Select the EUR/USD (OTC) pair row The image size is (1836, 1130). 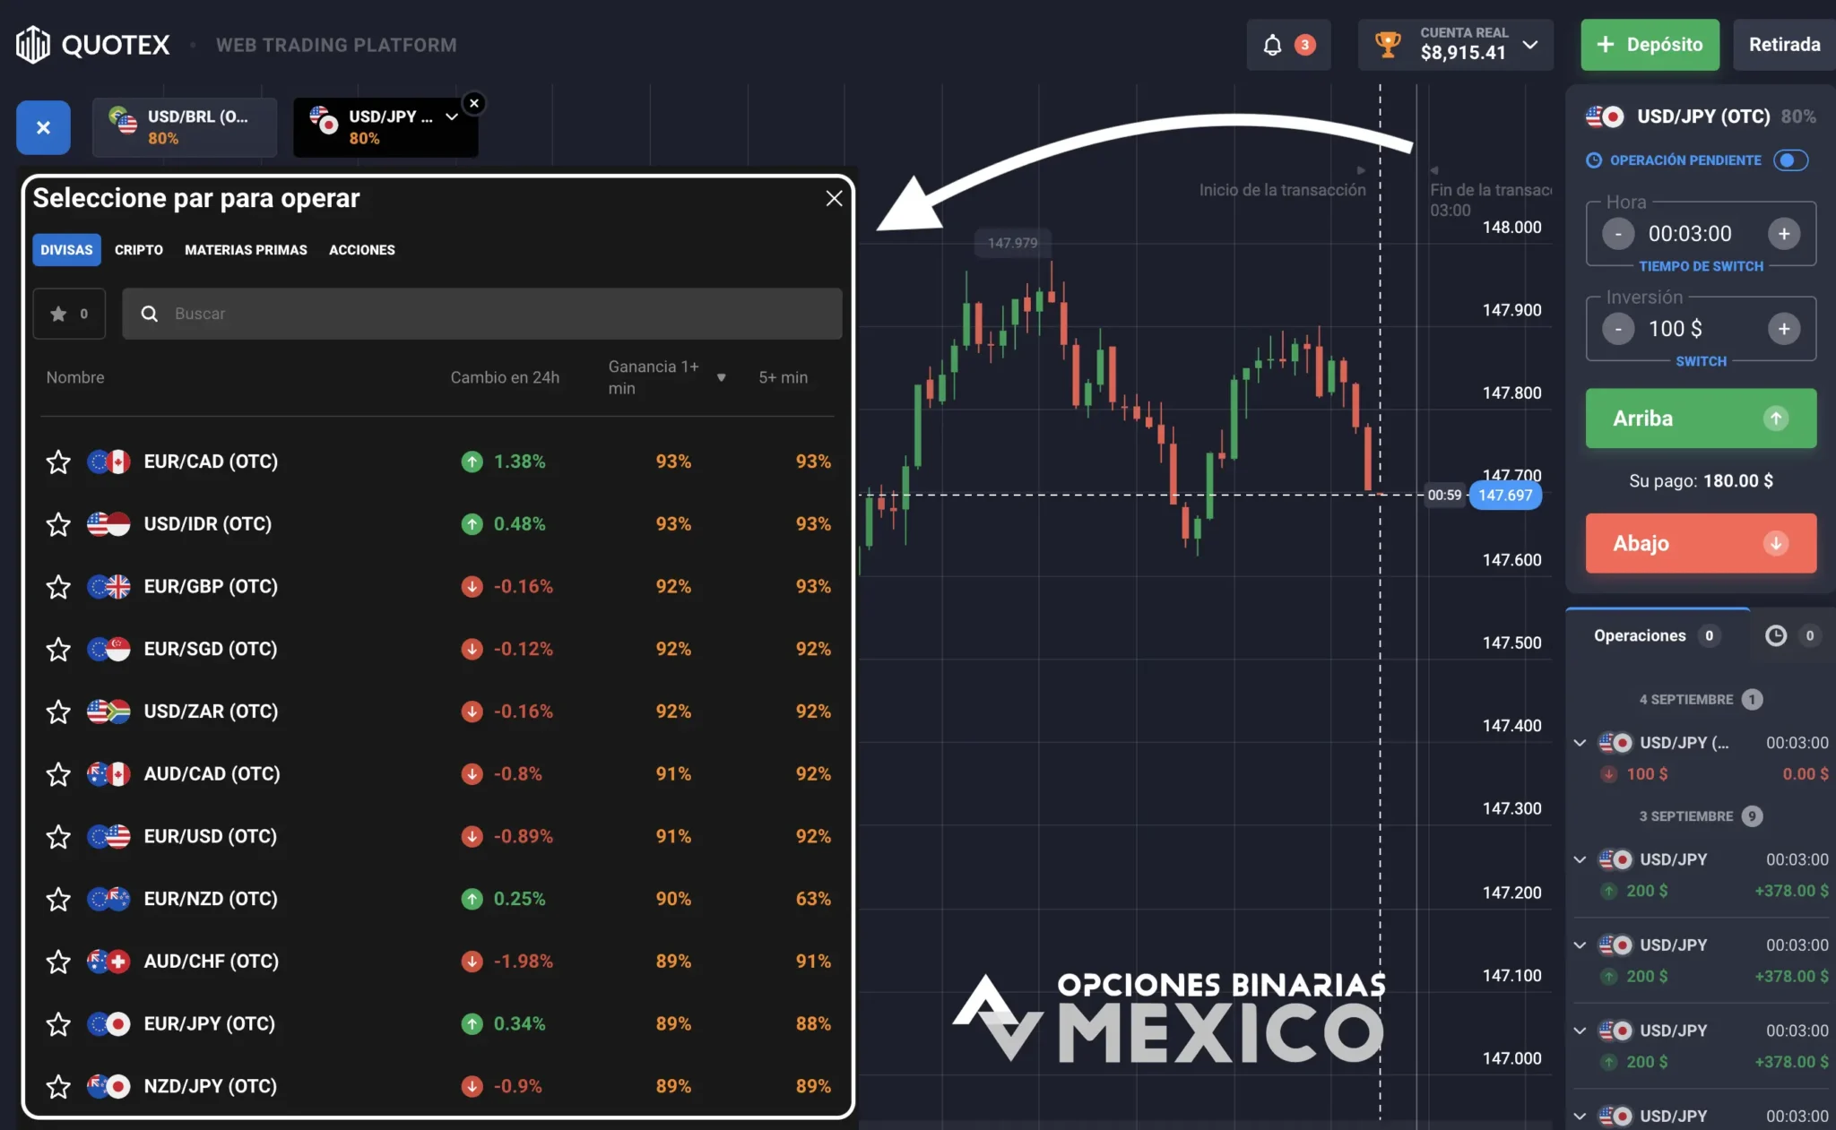437,836
